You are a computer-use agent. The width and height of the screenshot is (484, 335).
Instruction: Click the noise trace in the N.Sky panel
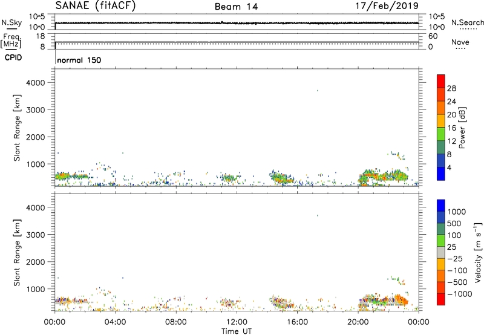(237, 23)
